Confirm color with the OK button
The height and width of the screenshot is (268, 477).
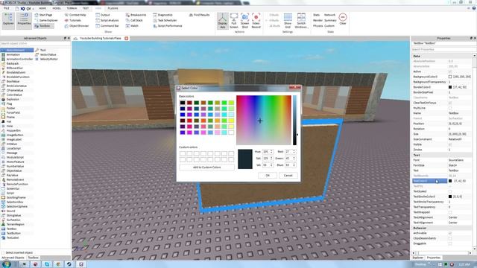point(268,176)
